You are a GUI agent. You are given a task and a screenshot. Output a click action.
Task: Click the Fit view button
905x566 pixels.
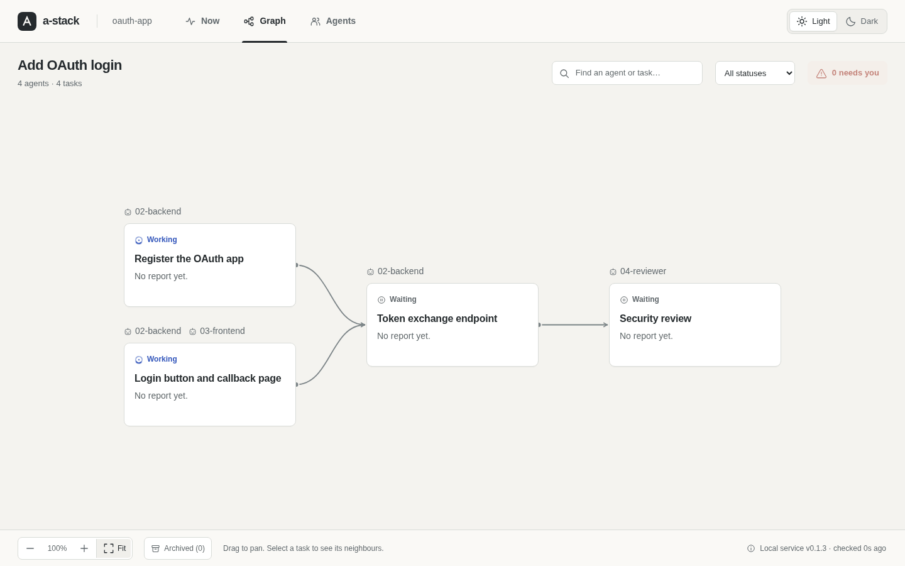pyautogui.click(x=114, y=548)
